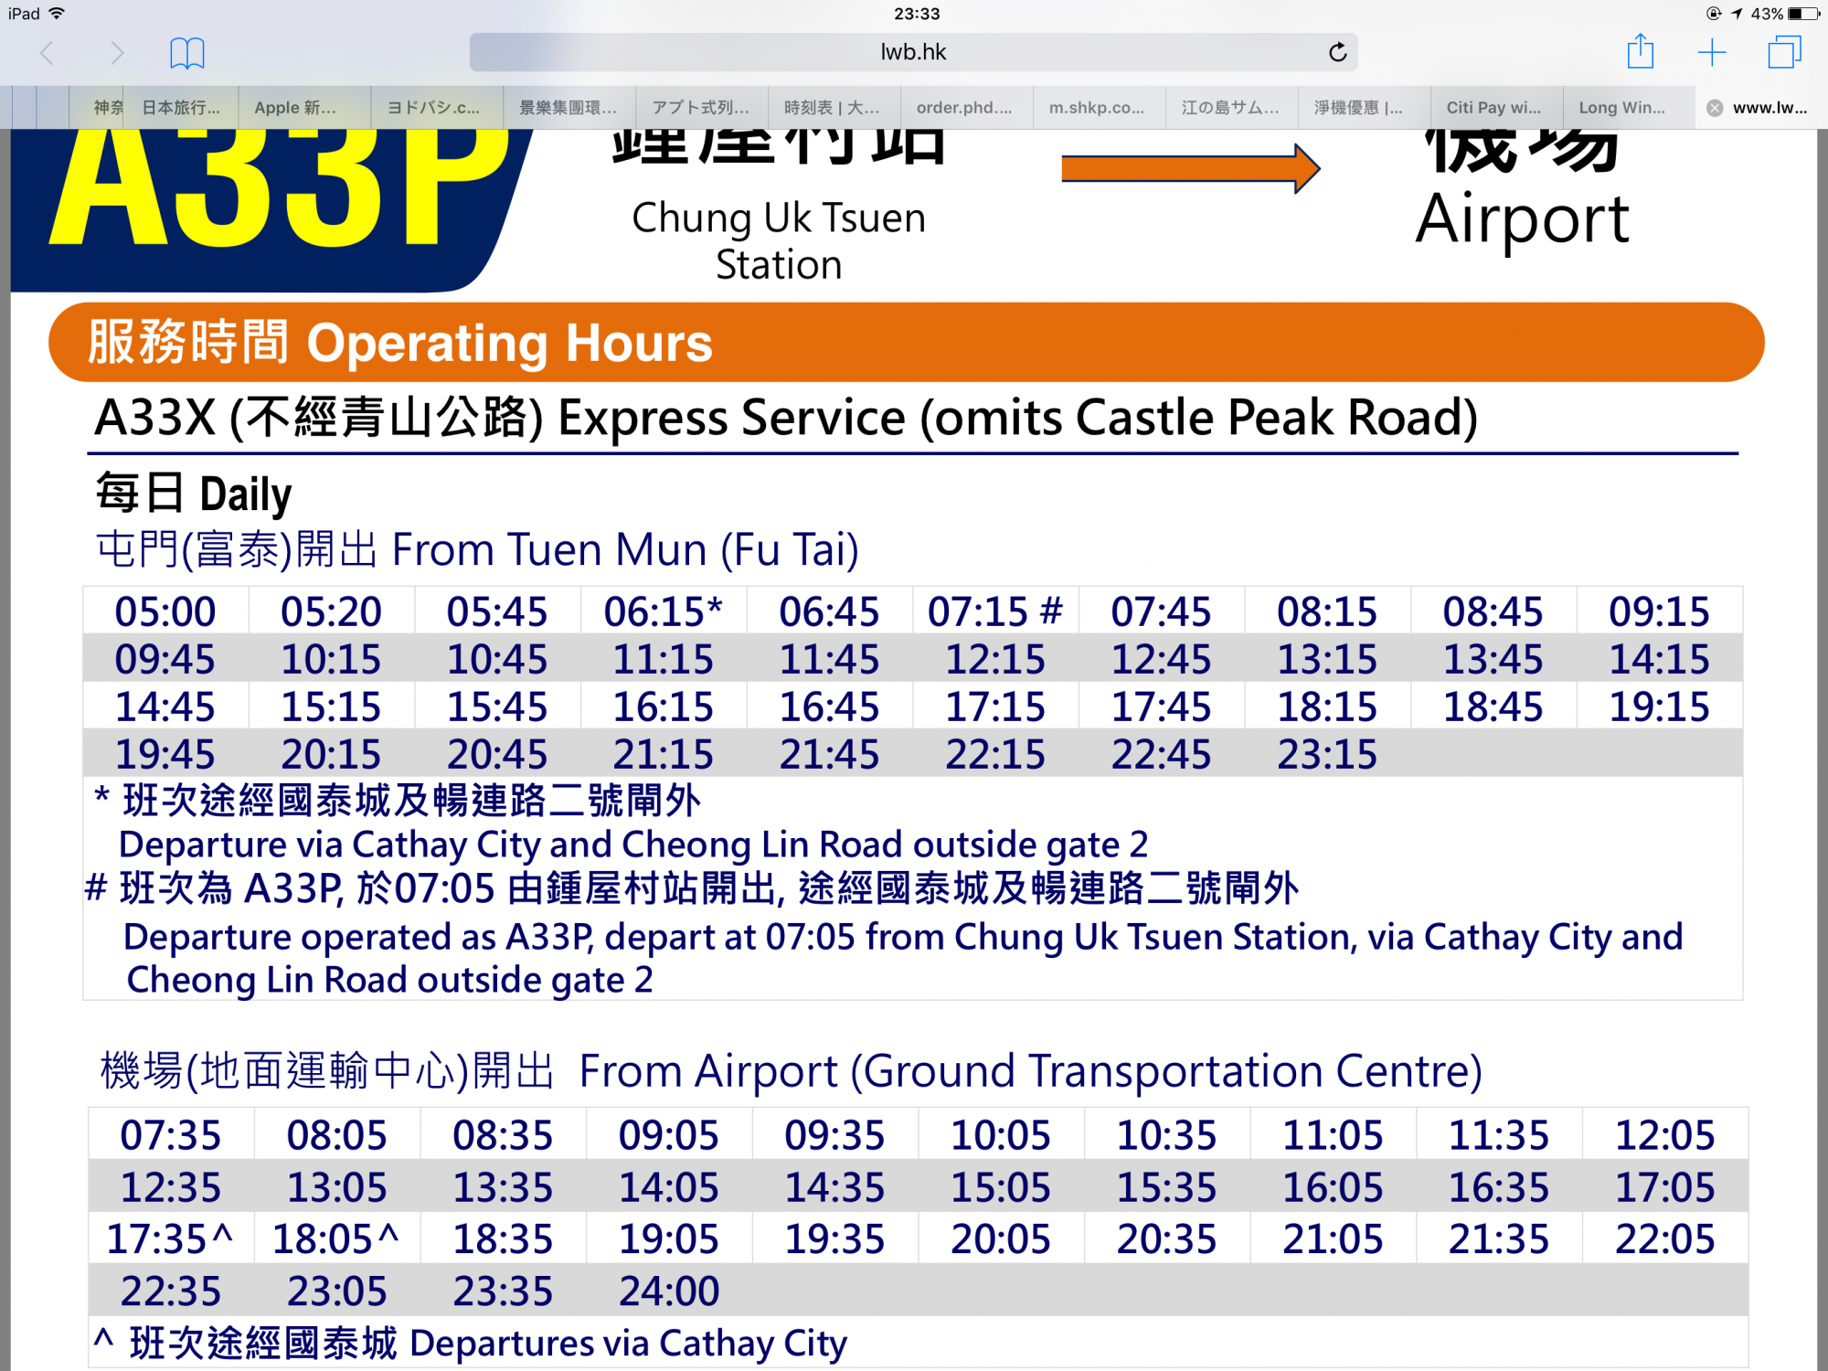Screen dimensions: 1828x1371
Task: Select the 時刻表 tab
Action: point(832,108)
